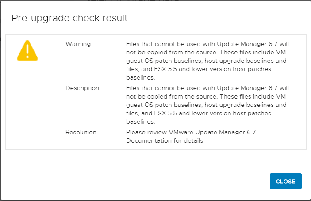Click "Please review VMware Update Manager 6.7" line
Screen dimensions: 311x201
click(191, 132)
